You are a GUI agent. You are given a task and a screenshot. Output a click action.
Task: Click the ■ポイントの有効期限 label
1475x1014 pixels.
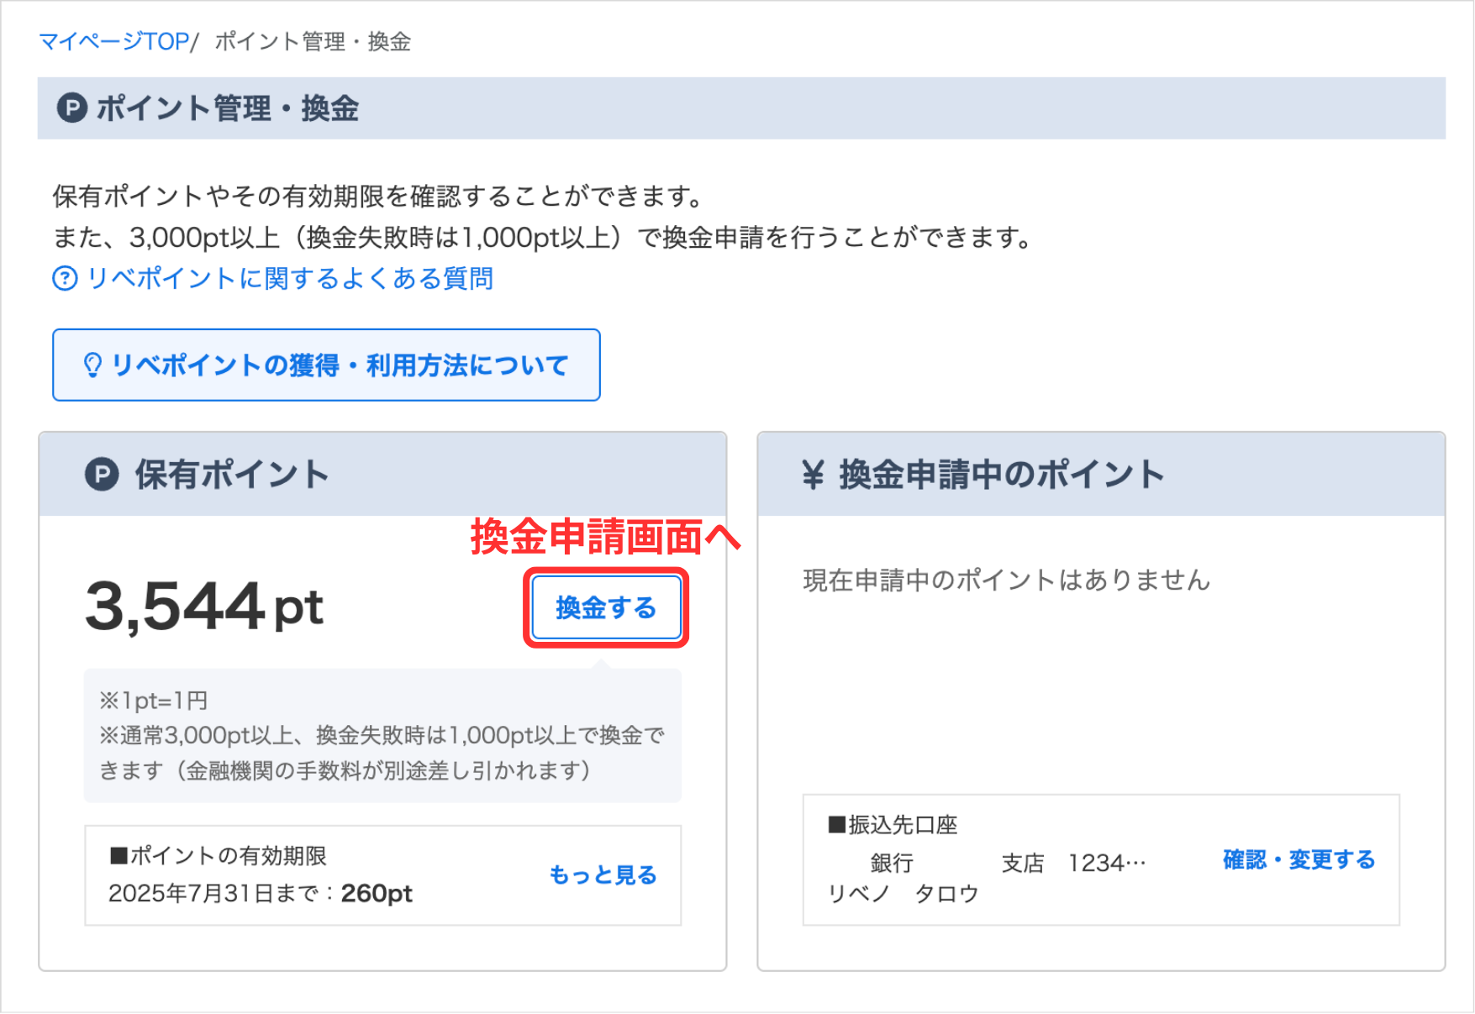[x=218, y=855]
